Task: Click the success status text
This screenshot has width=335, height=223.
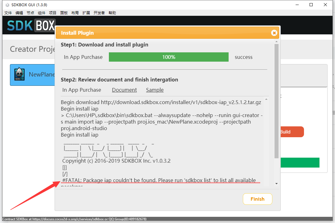Action: click(x=243, y=57)
